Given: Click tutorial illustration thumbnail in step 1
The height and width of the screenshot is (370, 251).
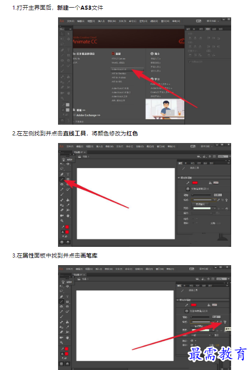Looking at the screenshot, I should [165, 109].
